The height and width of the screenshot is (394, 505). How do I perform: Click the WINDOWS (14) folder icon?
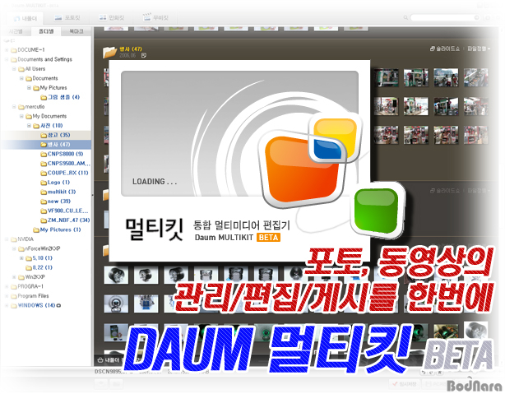[12, 305]
